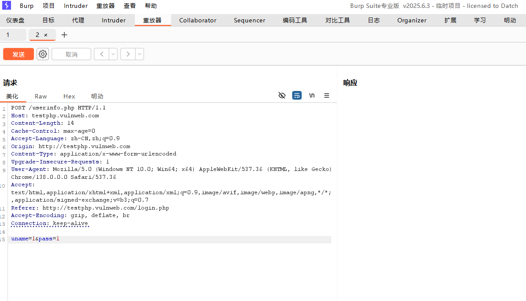This screenshot has width=526, height=301.
Task: Open the 帮助 menu
Action: coord(151,6)
